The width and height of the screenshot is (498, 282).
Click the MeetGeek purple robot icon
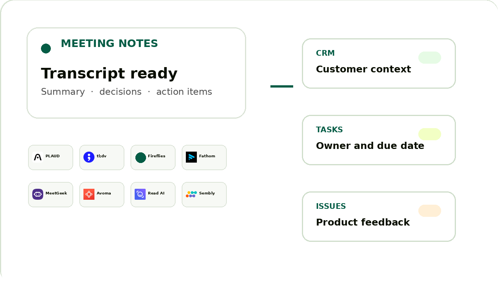click(x=38, y=194)
